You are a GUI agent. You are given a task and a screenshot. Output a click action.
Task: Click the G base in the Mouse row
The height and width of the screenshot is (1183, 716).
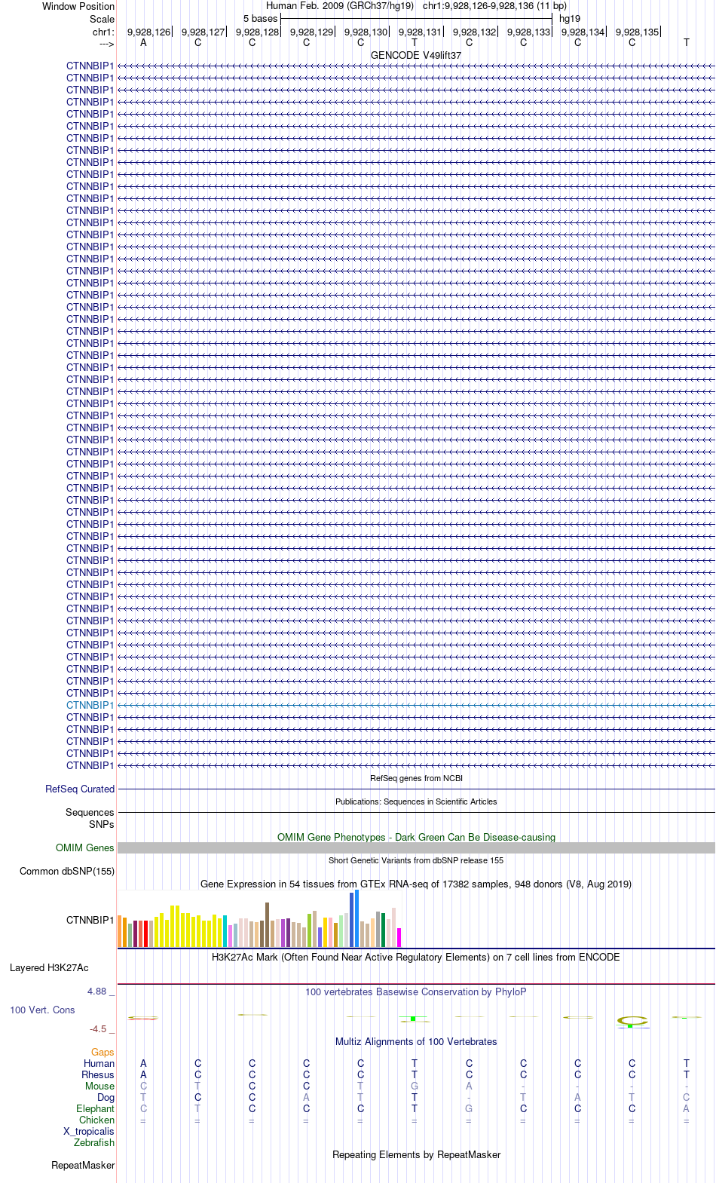coord(415,1086)
